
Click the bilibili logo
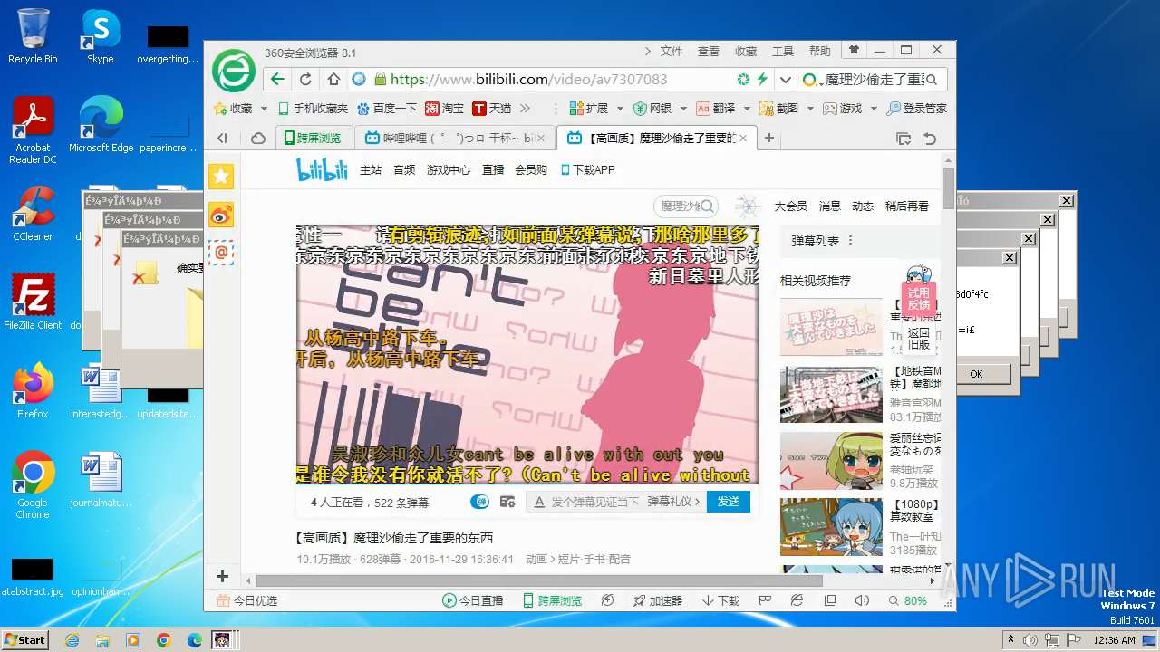click(x=322, y=168)
